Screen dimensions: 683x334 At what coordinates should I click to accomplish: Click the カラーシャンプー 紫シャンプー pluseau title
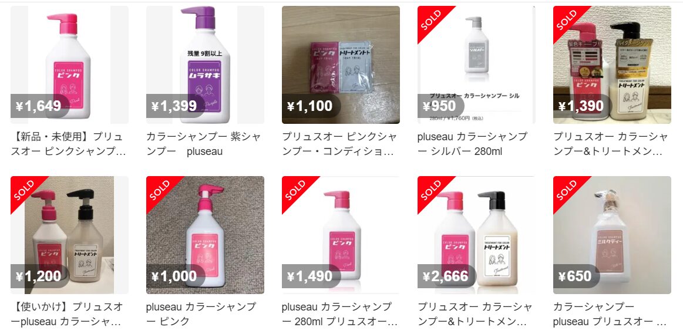(203, 144)
